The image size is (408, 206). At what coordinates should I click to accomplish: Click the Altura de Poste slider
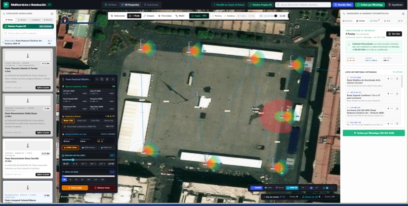coord(88,176)
